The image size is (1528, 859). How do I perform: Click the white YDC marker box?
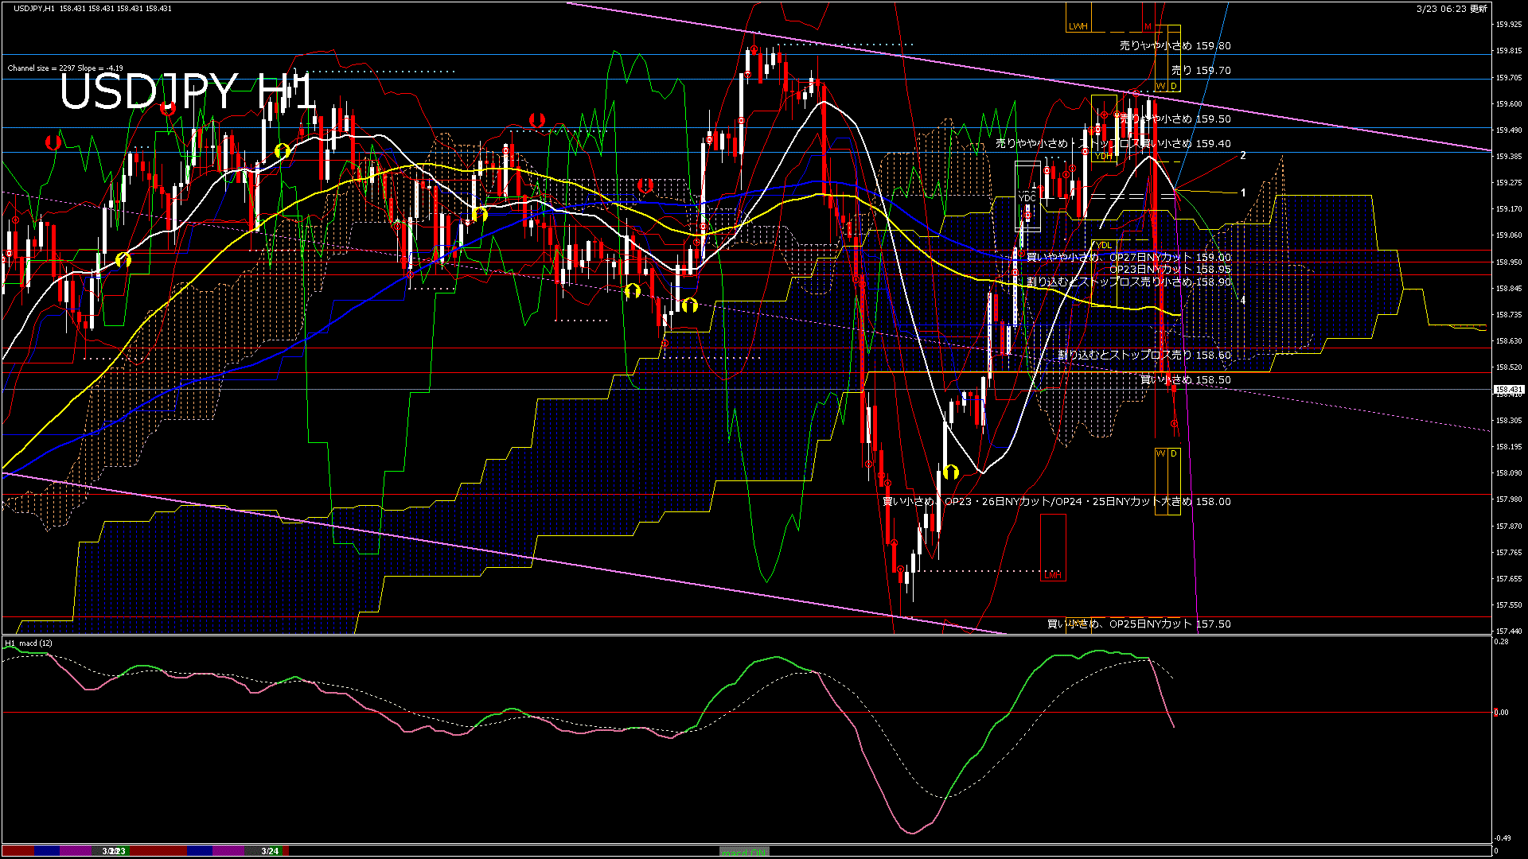(x=1027, y=197)
